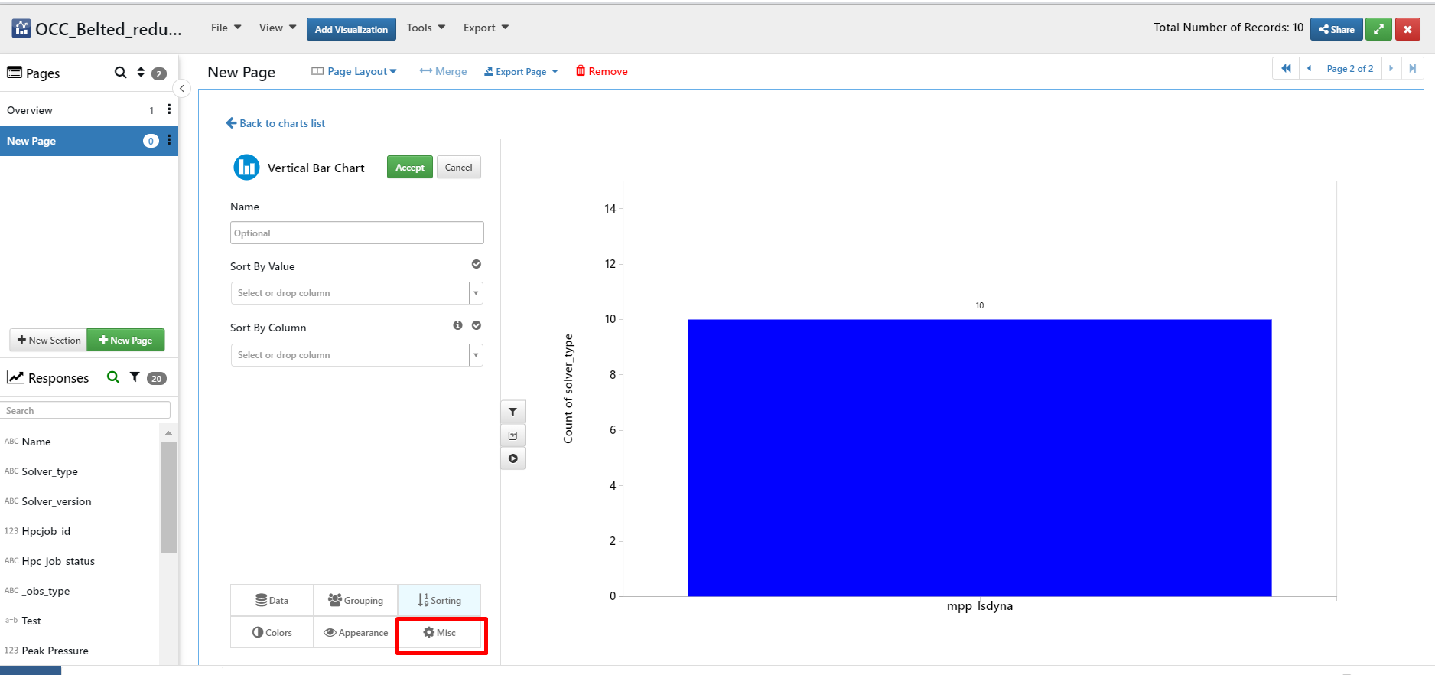Open the File menu
Image resolution: width=1435 pixels, height=675 pixels.
coord(226,28)
